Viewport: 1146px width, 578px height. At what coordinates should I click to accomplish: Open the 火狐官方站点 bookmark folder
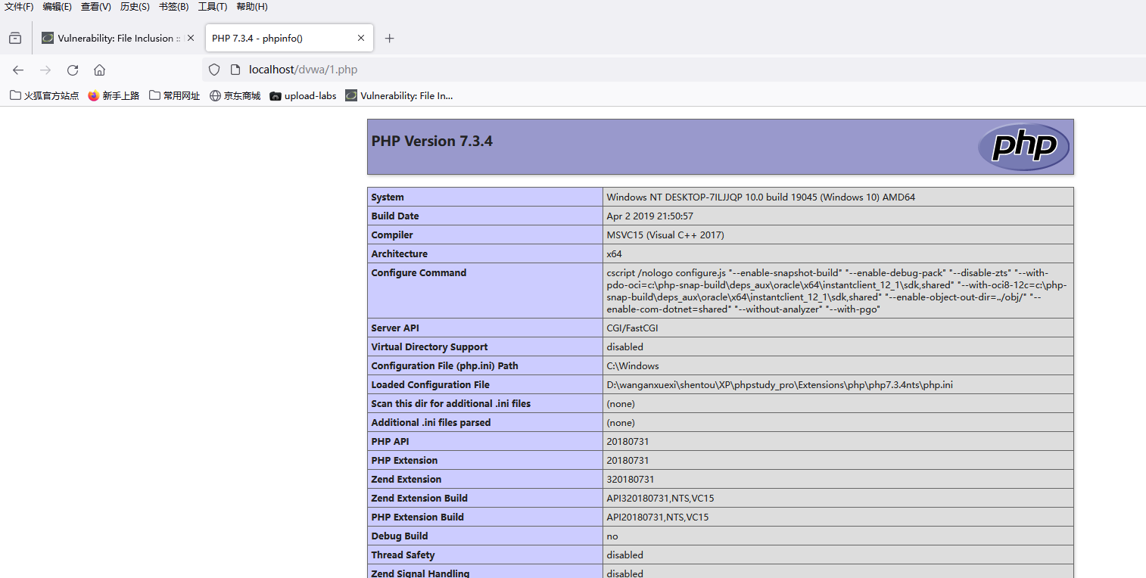tap(44, 96)
